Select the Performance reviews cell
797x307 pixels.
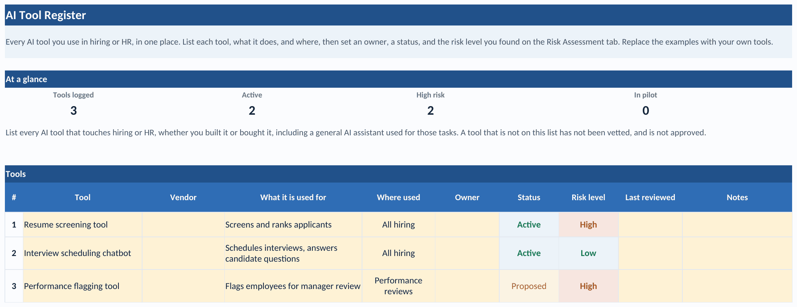398,286
